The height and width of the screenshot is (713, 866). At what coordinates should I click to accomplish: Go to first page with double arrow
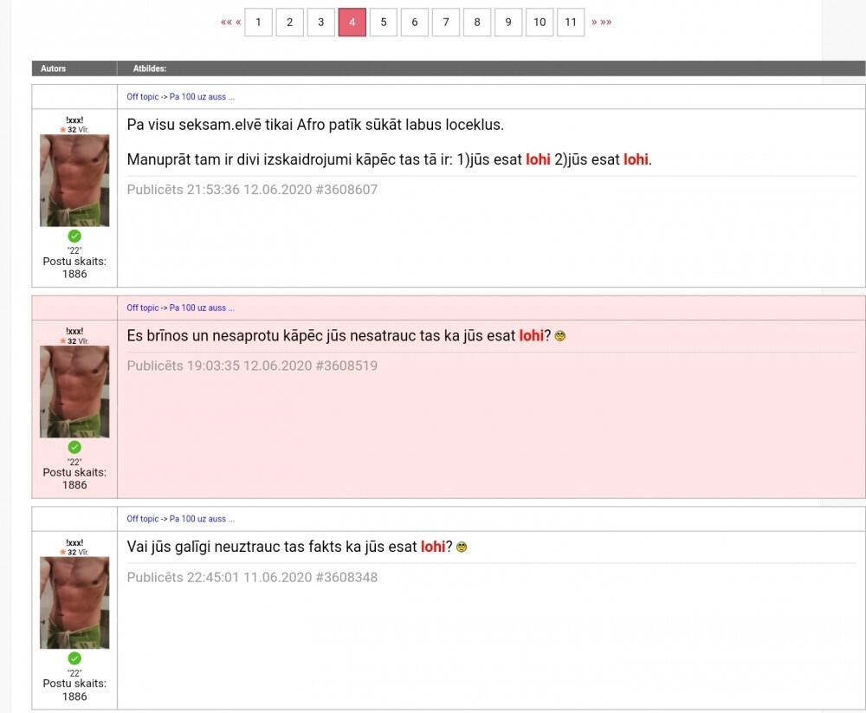coord(225,23)
